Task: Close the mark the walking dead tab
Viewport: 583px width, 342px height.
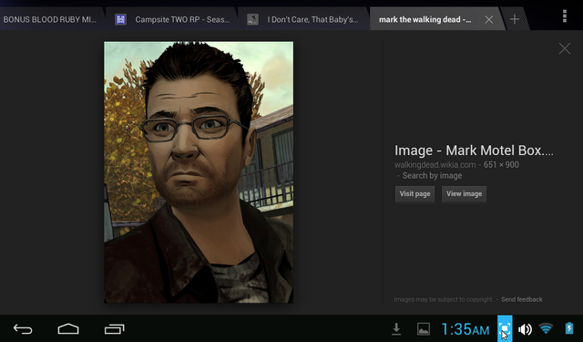Action: pos(489,19)
